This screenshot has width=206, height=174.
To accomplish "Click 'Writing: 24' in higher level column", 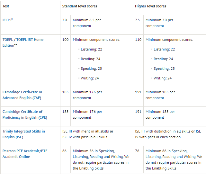I will 163,78.
